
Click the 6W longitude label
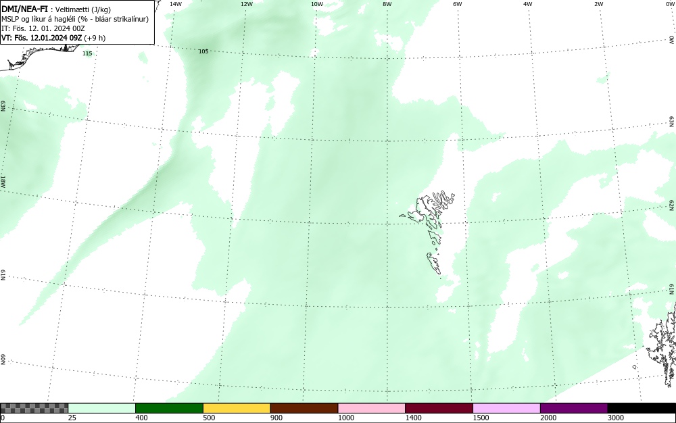tap(458, 4)
